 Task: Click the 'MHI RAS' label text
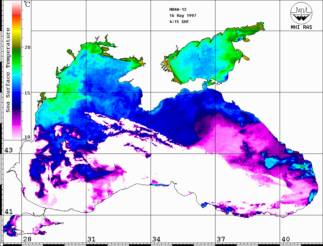click(x=301, y=27)
